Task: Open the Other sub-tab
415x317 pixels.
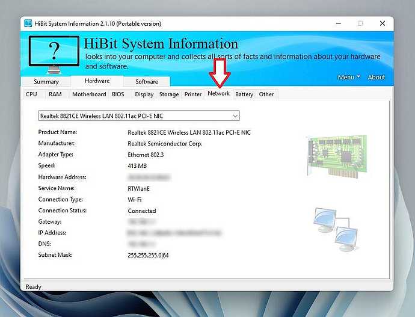Action: tap(266, 94)
